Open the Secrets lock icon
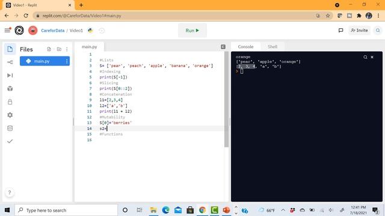This screenshot has height=216, width=385. coord(10,101)
